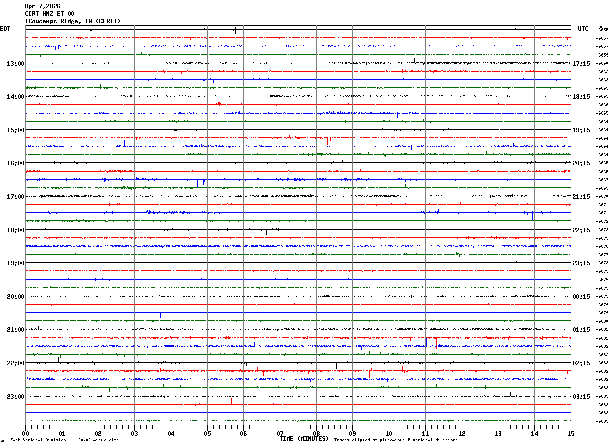
Task: Click the 11 minute tick on the bottom axis
Action: (x=425, y=433)
